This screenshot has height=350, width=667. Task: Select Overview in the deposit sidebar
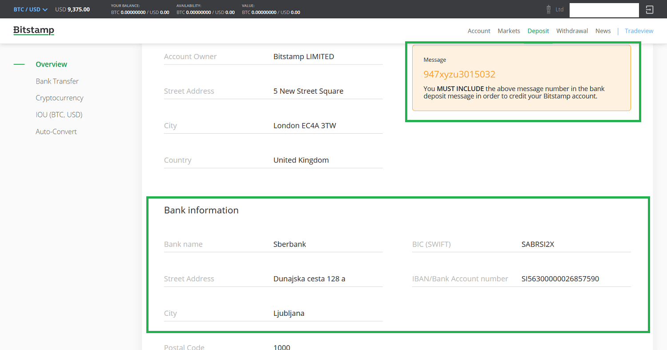pos(52,64)
